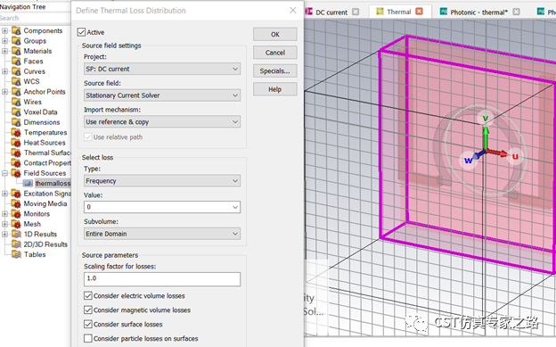Close the Thermal tab with red X
The image size is (556, 347).
(419, 12)
